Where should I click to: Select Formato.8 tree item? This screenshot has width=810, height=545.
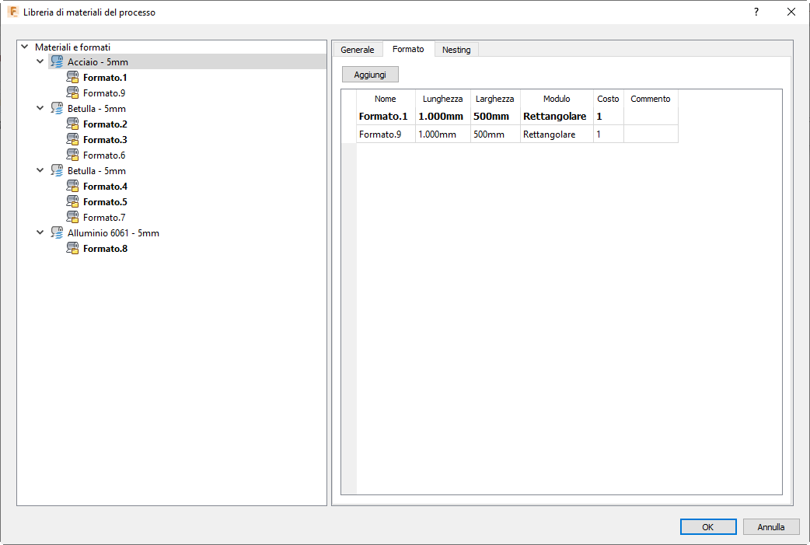point(105,249)
